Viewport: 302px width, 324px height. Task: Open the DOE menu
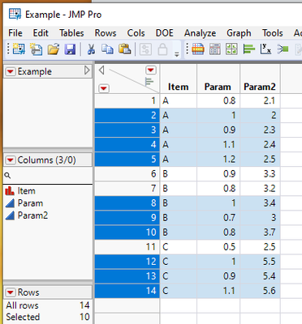point(164,33)
